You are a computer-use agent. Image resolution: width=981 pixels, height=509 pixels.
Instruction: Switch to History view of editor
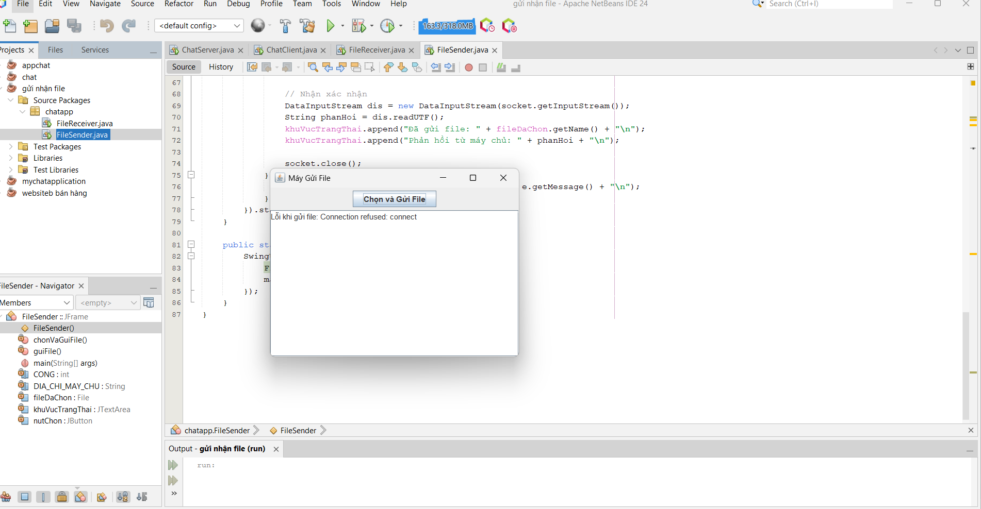pyautogui.click(x=221, y=67)
